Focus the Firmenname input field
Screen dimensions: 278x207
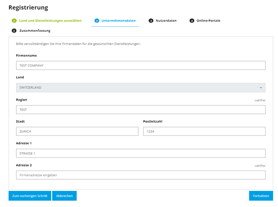tap(141, 65)
